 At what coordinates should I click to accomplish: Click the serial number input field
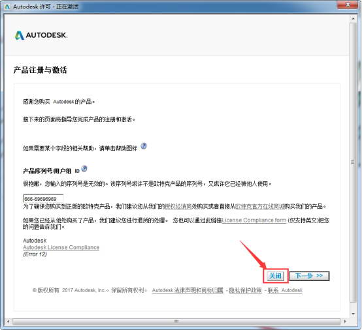click(43, 198)
